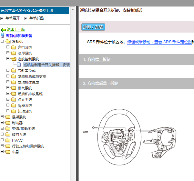The width and height of the screenshot is (194, 181).
Task: Click the 菜单折叠 list icon
Action: pos(26,18)
